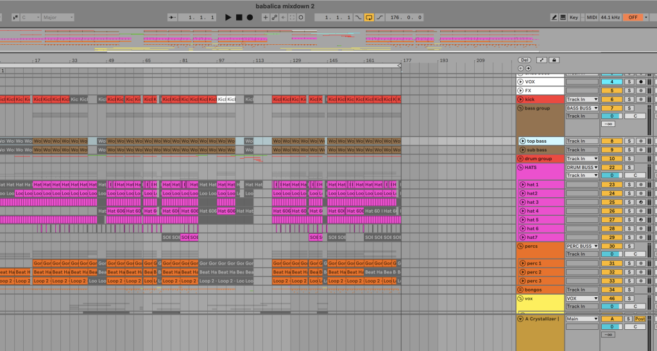
Task: Solo the kick track
Action: tap(629, 99)
